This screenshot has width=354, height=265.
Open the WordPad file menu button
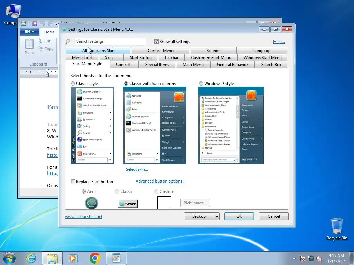pyautogui.click(x=30, y=32)
